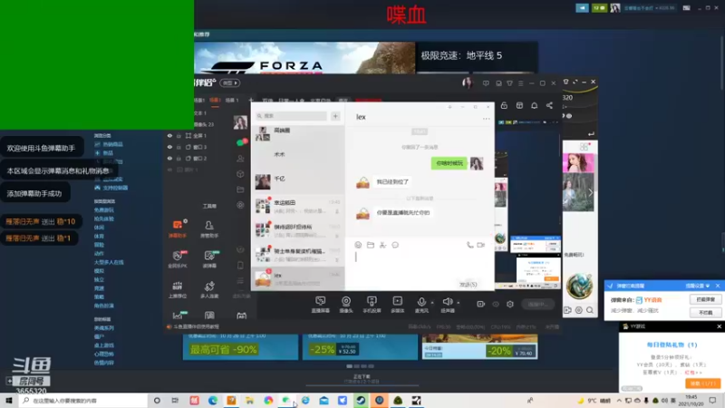Add a new scene tab with plus
The width and height of the screenshot is (725, 408).
click(x=251, y=100)
